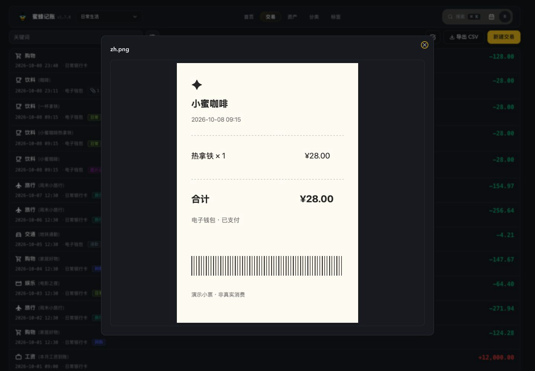Open the 标签 tab
Viewport: 535px width, 371px height.
pyautogui.click(x=335, y=17)
